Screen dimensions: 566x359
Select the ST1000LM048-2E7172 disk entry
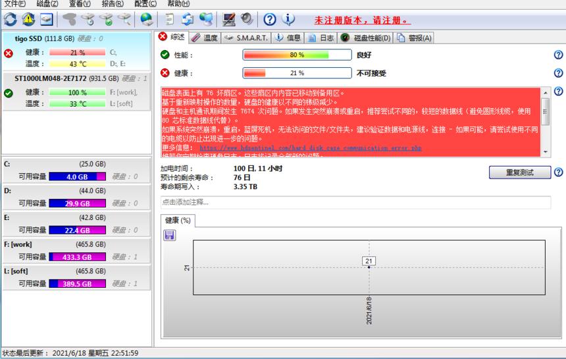pos(76,91)
